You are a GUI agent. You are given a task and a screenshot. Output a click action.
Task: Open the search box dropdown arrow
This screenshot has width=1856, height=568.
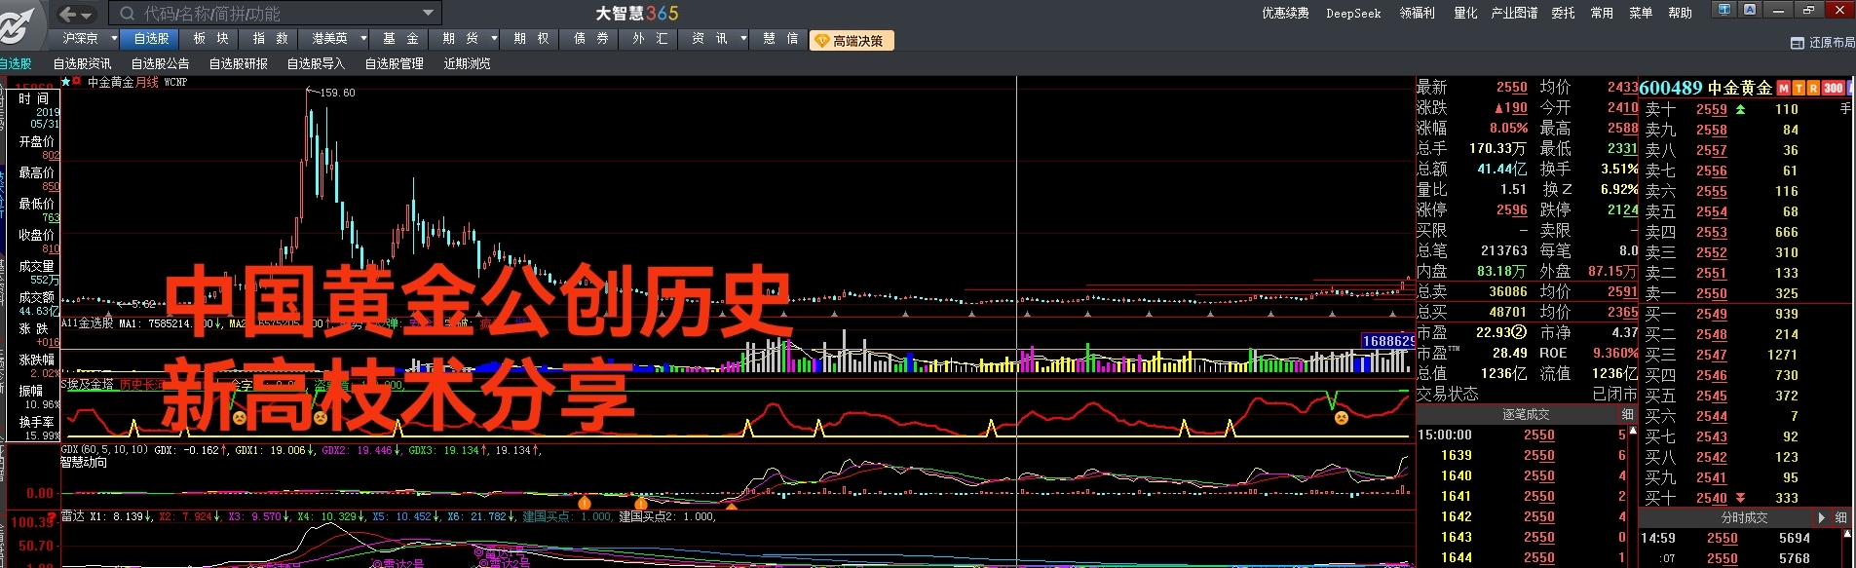(428, 14)
